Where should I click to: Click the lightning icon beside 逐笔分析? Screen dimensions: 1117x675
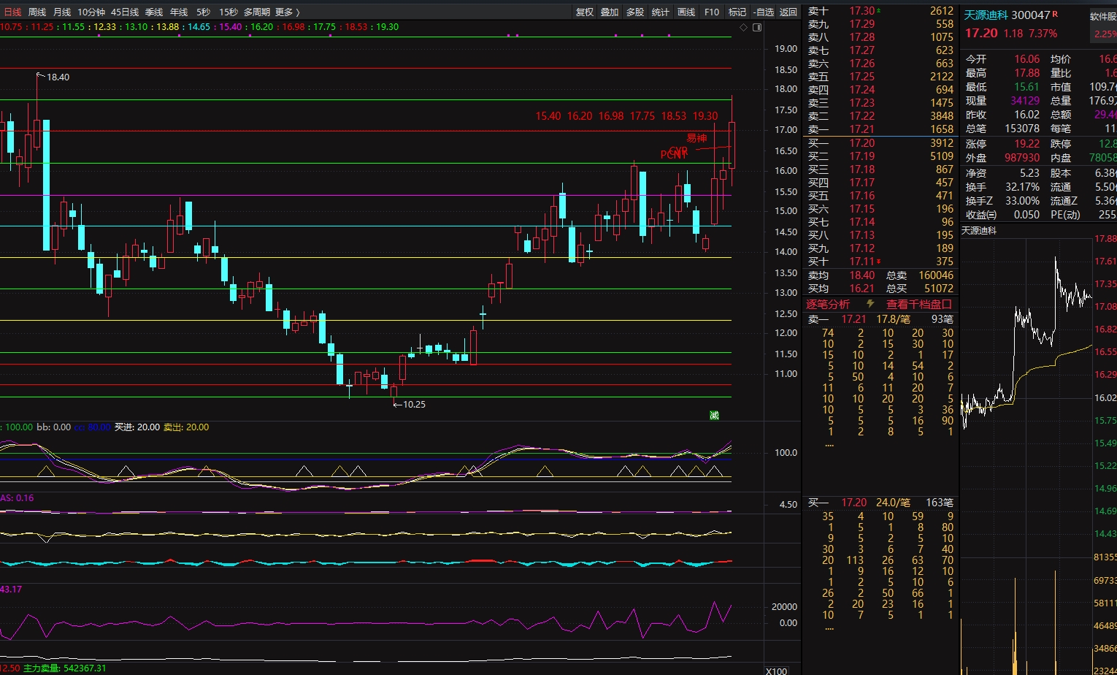point(870,304)
